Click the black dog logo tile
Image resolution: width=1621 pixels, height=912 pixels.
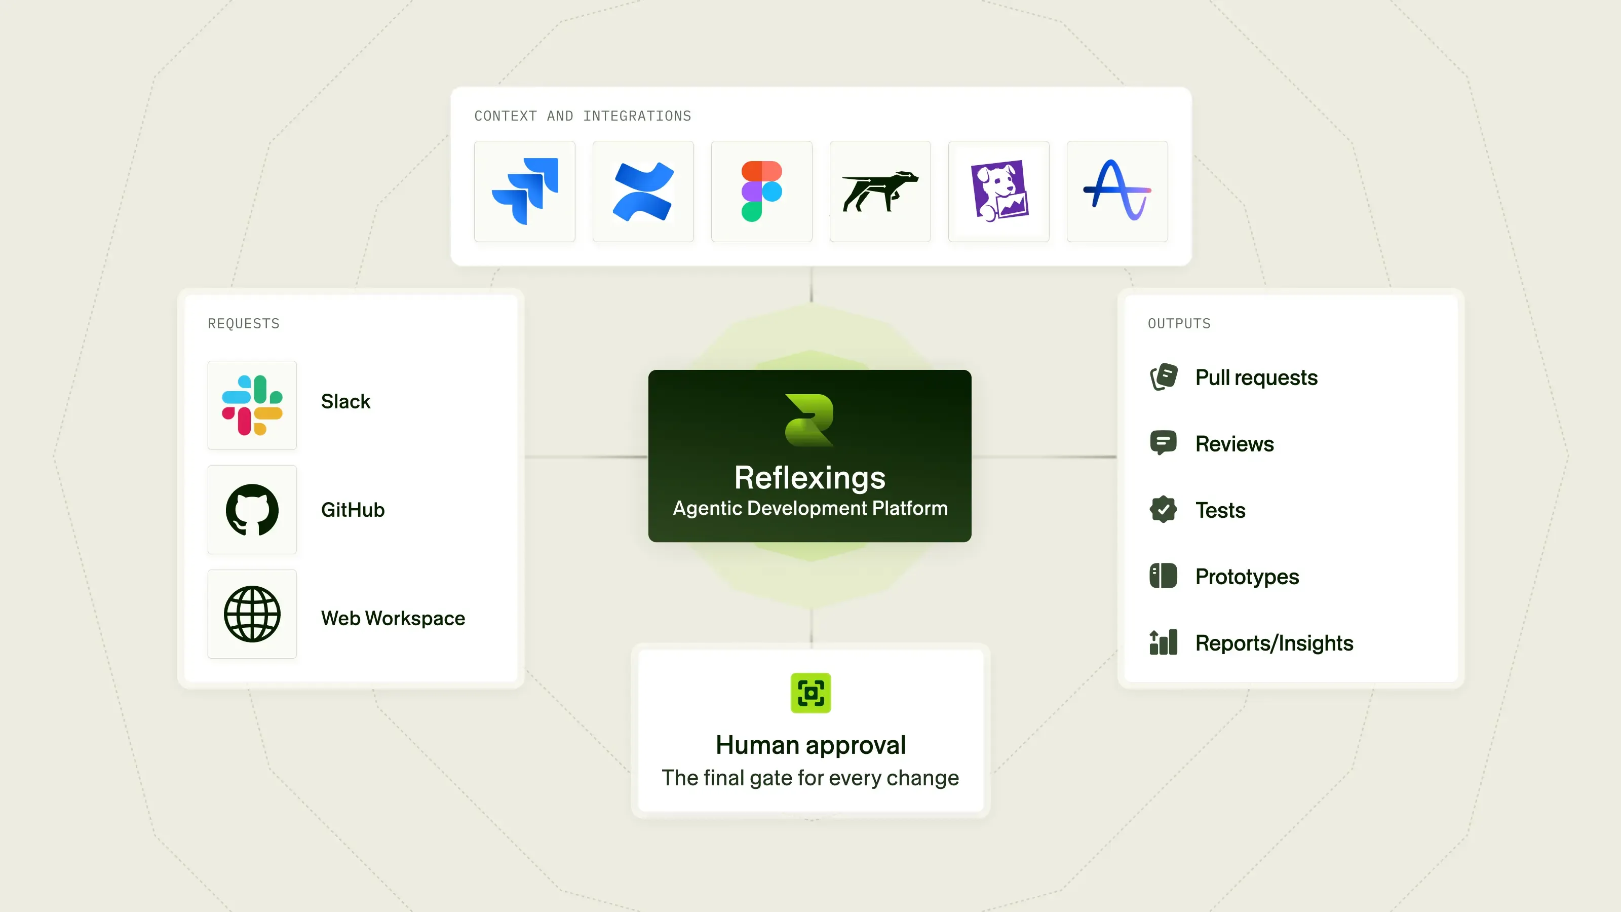[880, 192]
